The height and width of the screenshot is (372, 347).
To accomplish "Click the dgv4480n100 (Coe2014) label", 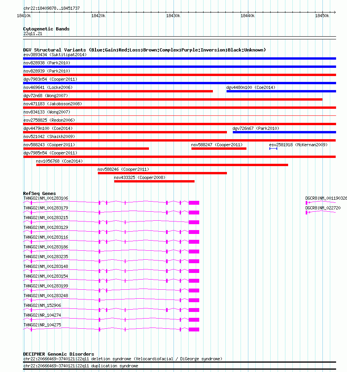I will click(251, 88).
